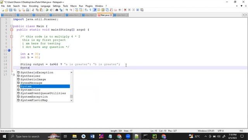Screen dimensions: 248x140
Task: Show hidden system tray icons chevron
Action: (205, 136)
